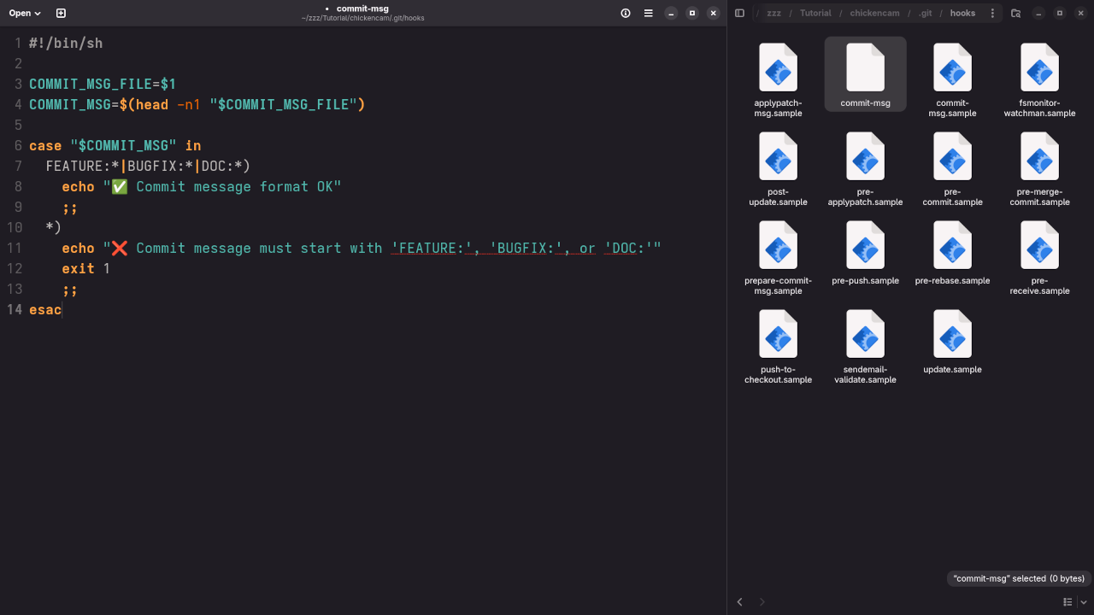This screenshot has width=1094, height=615.
Task: Switch to list view in the file manager
Action: coord(1068,601)
